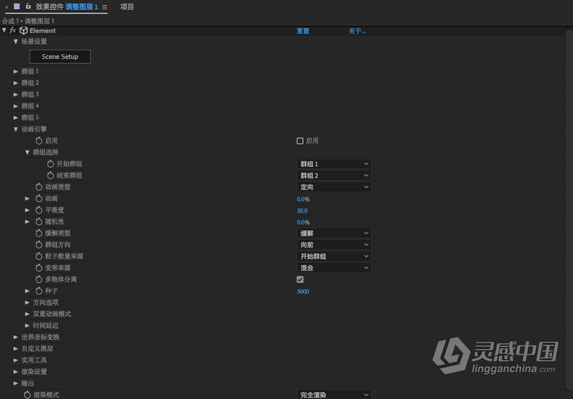The width and height of the screenshot is (573, 399).
Task: Select the 效果控件 调整图层 1 tab
Action: click(66, 7)
